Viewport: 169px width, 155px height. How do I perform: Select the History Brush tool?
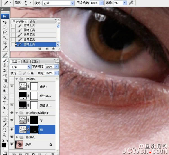pos(5,70)
